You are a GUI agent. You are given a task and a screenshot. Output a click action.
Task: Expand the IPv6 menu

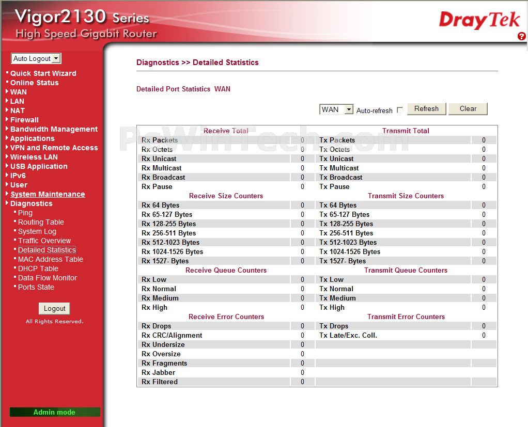pyautogui.click(x=18, y=176)
